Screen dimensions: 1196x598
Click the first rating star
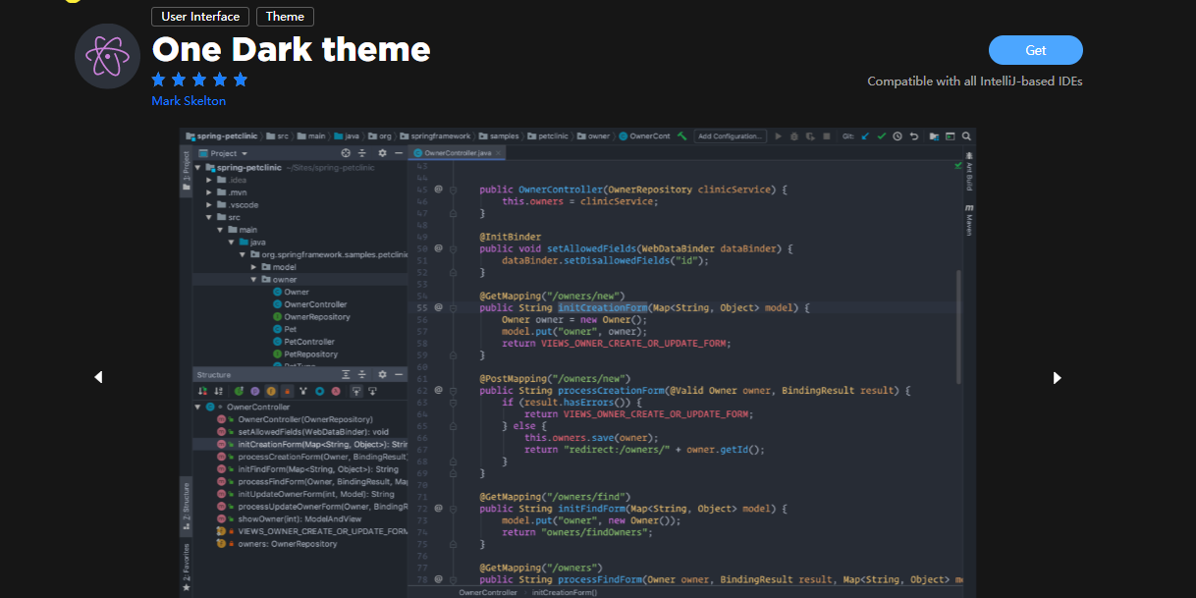click(x=159, y=80)
